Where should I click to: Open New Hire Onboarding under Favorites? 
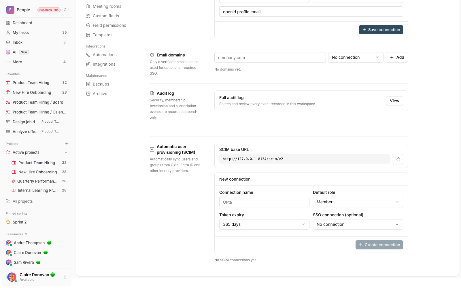click(x=37, y=92)
